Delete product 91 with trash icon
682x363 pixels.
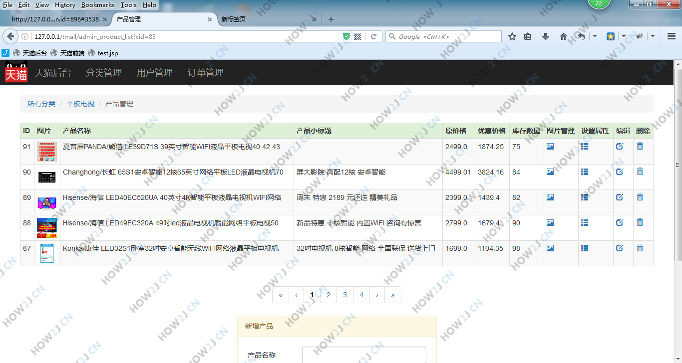[640, 146]
